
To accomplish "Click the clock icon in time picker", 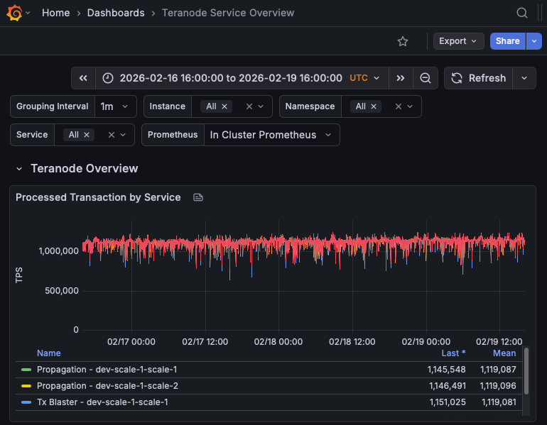I will coord(108,78).
